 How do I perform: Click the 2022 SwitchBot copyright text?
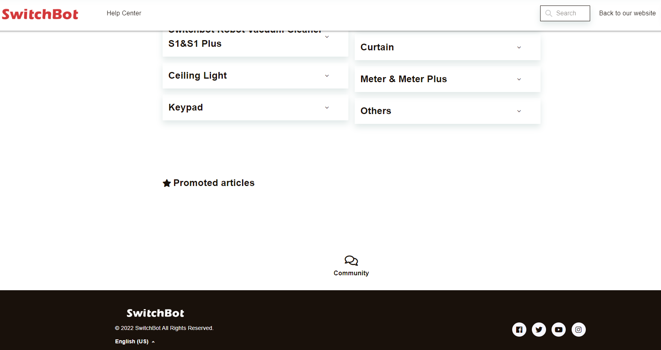[x=164, y=328]
